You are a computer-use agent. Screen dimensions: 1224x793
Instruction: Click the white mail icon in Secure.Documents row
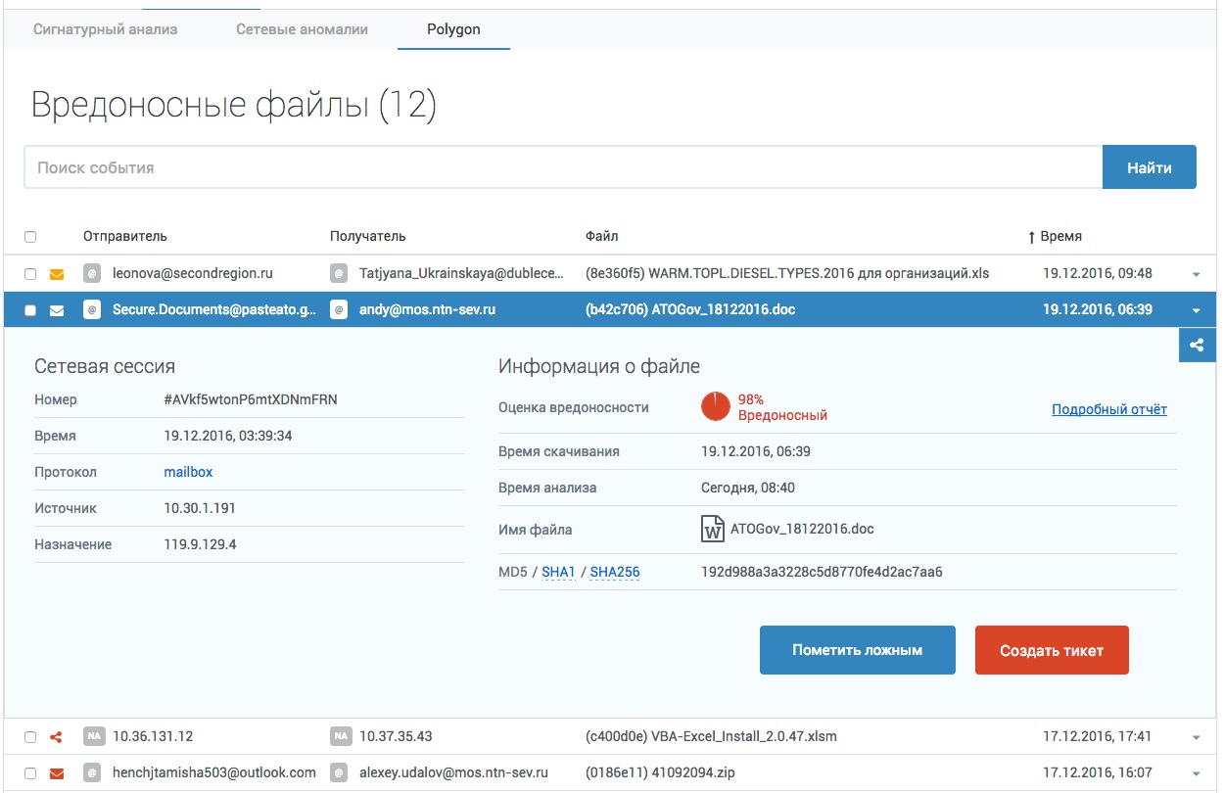coord(57,310)
